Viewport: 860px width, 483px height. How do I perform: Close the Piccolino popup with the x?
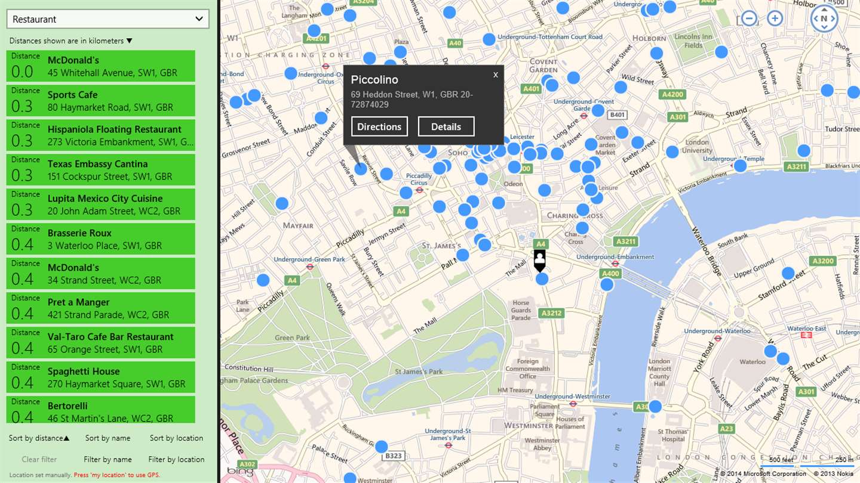(495, 75)
